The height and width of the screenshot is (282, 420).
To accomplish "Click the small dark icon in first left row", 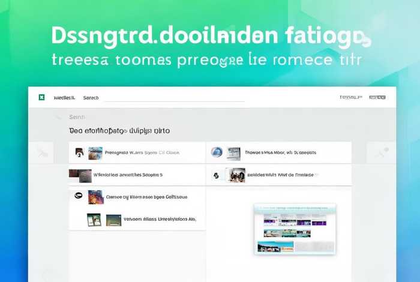I will click(79, 153).
